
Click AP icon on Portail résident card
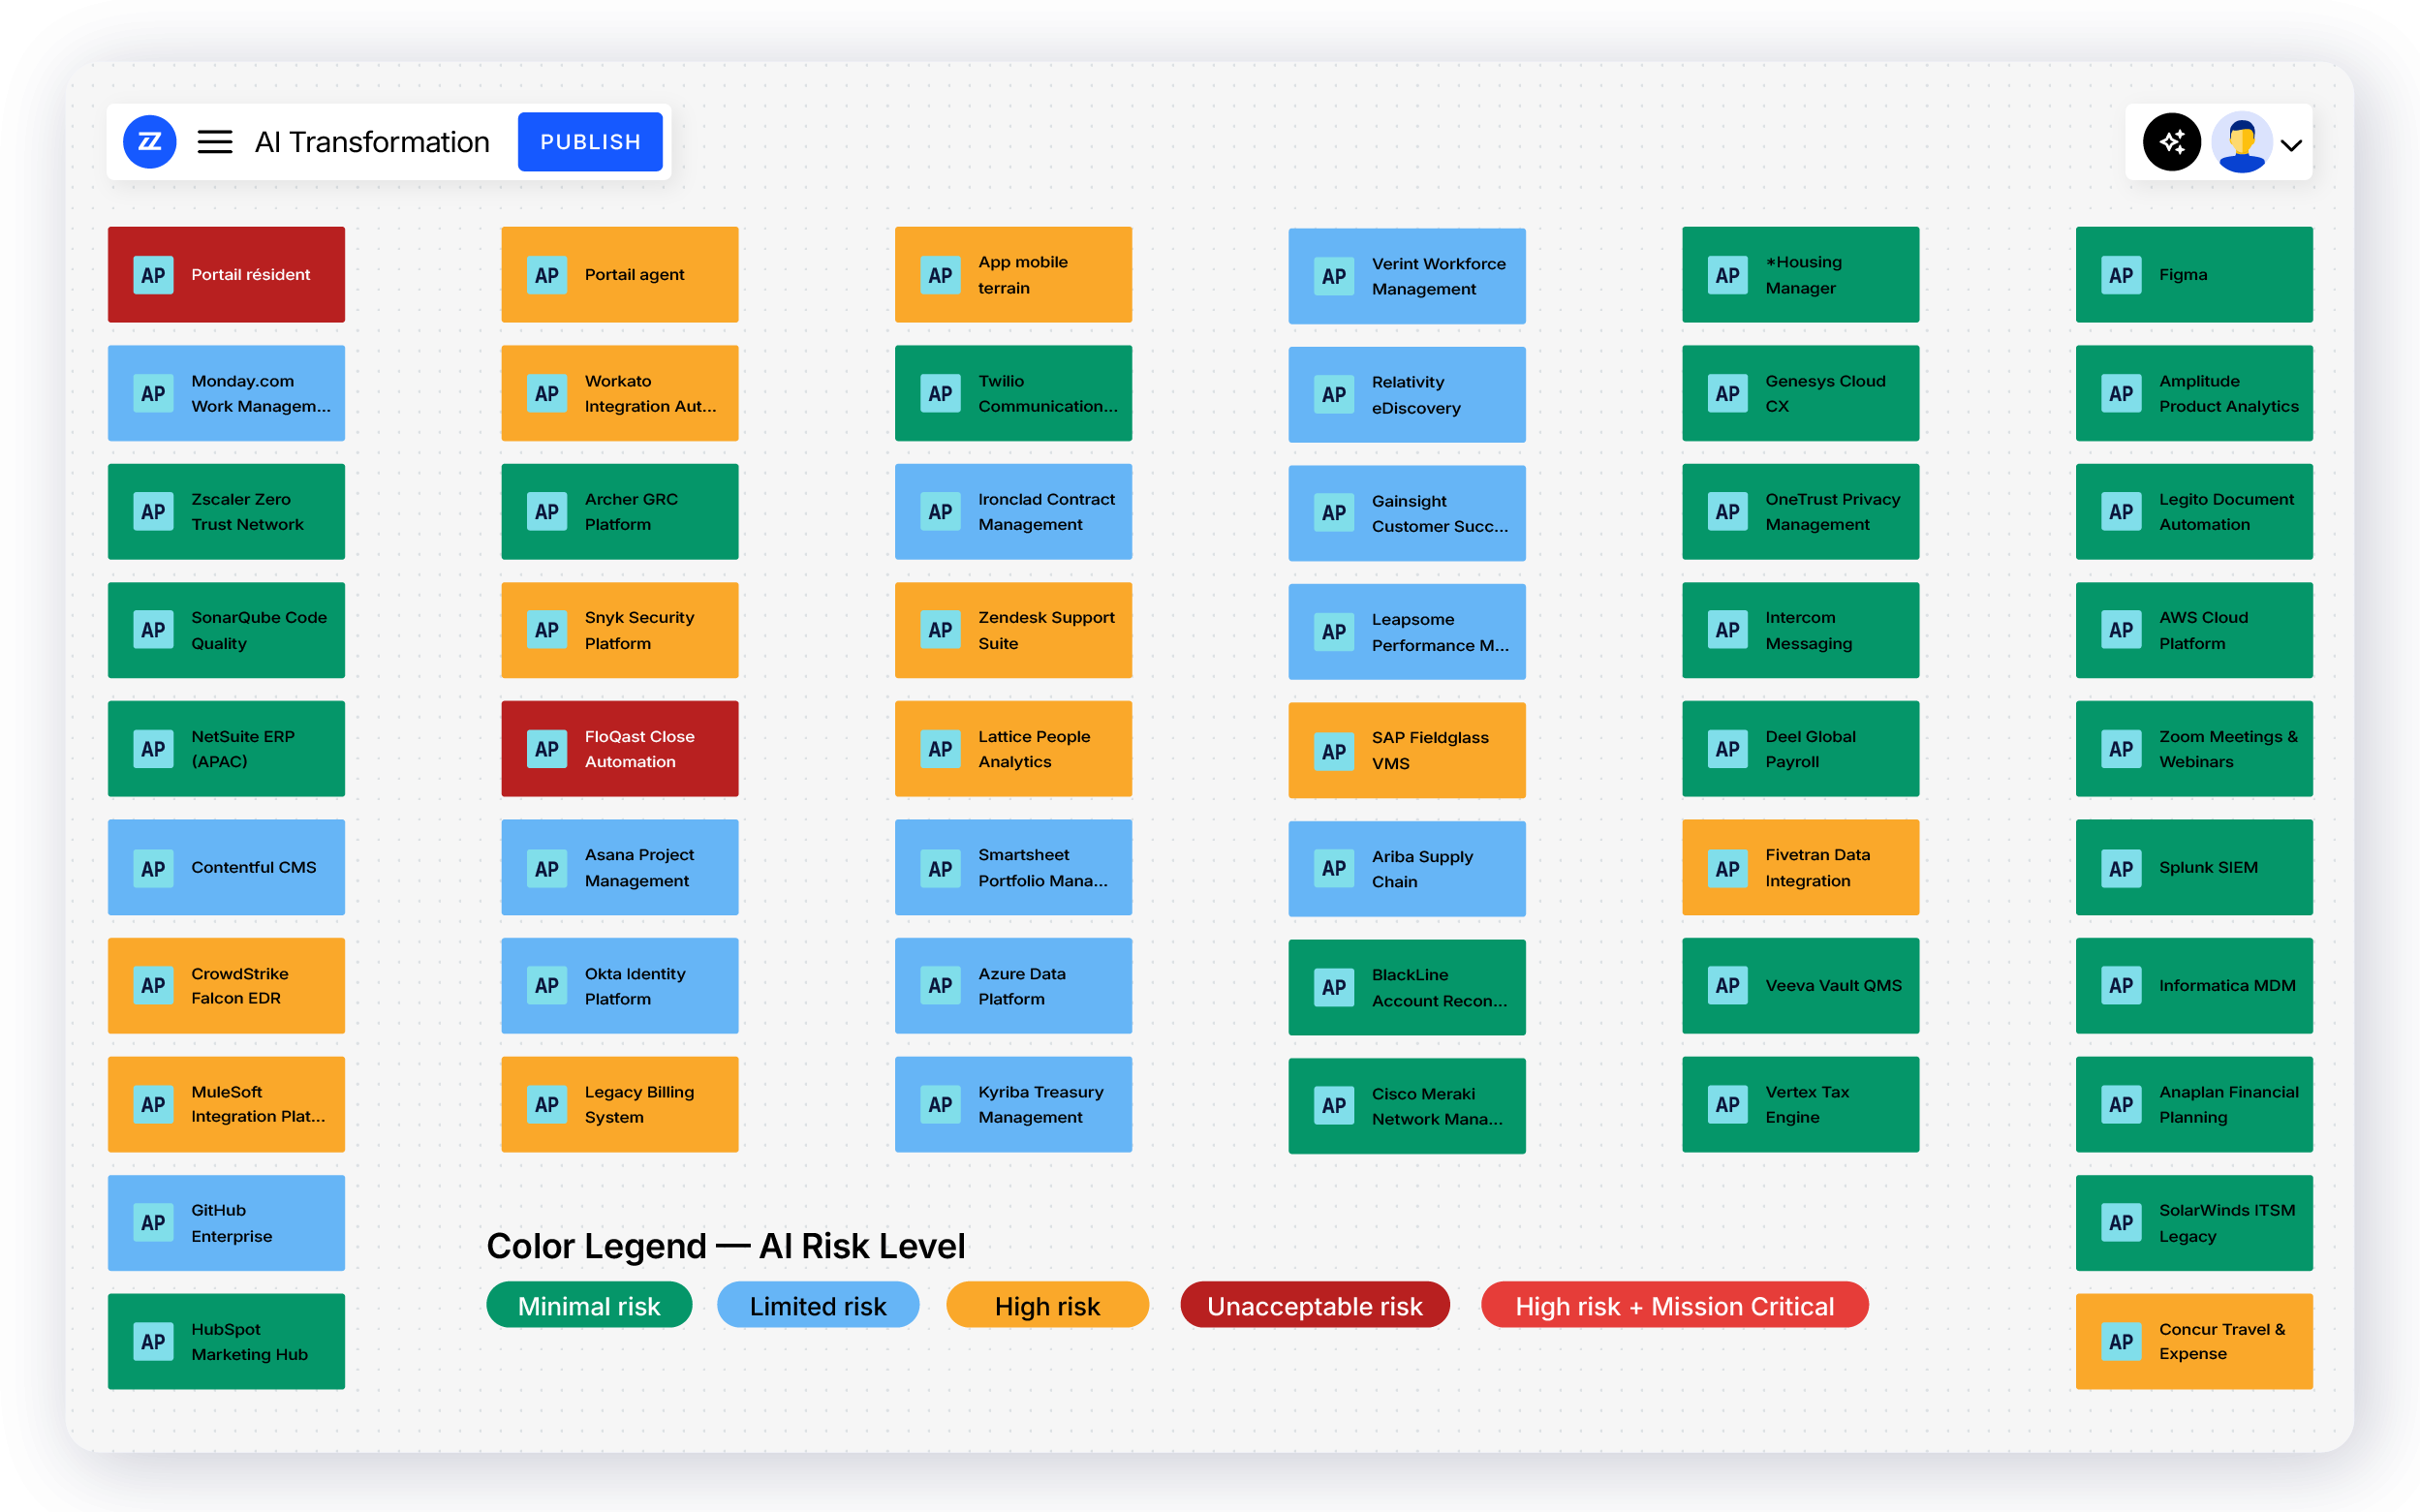[x=153, y=275]
